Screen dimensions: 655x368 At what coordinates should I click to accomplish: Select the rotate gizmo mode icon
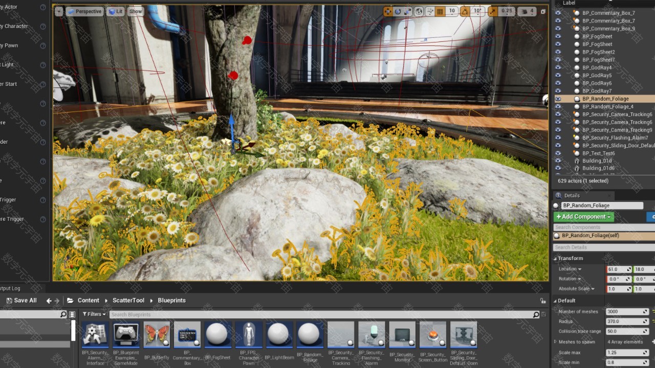pos(398,11)
